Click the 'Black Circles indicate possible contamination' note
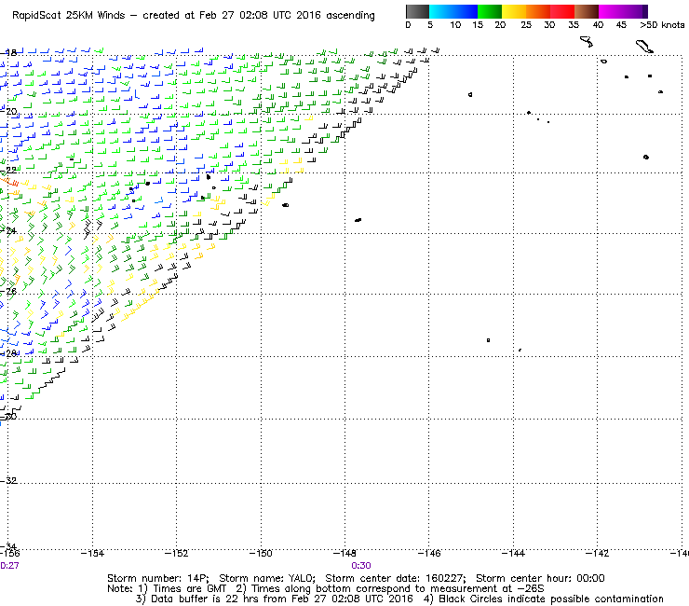Image resolution: width=689 pixels, height=606 pixels. click(551, 599)
